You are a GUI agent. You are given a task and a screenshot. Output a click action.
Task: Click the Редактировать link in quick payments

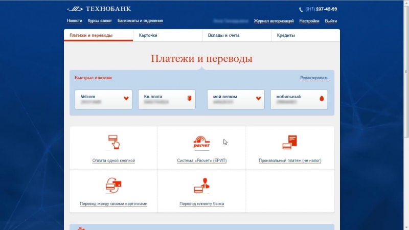(314, 78)
